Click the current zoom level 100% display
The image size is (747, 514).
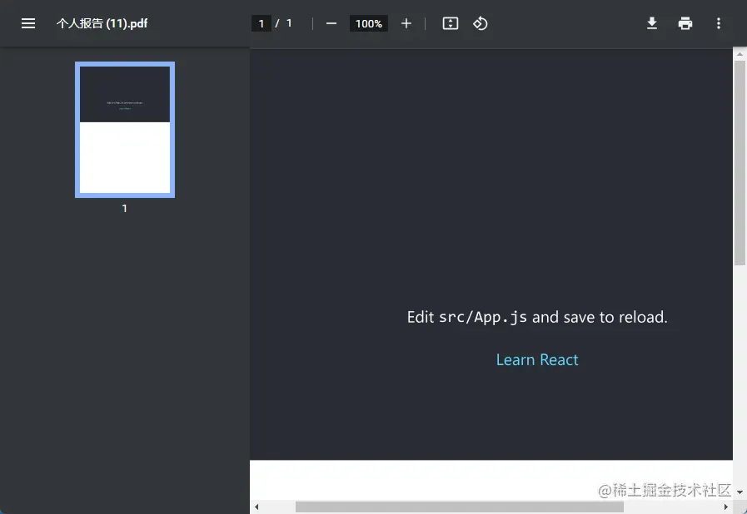pos(368,23)
